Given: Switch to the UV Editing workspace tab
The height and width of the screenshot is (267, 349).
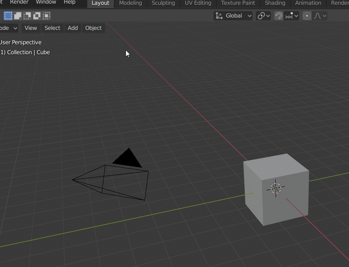Looking at the screenshot, I should [x=198, y=3].
